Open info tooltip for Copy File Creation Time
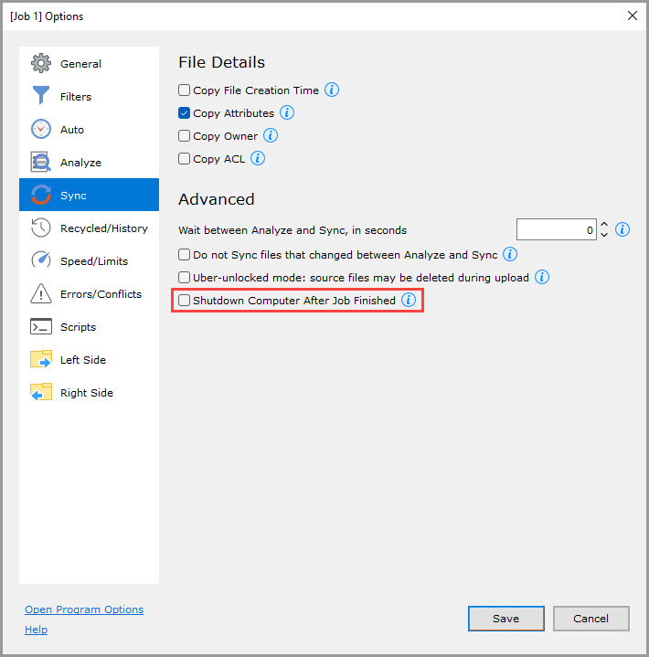Image resolution: width=649 pixels, height=657 pixels. [x=332, y=90]
